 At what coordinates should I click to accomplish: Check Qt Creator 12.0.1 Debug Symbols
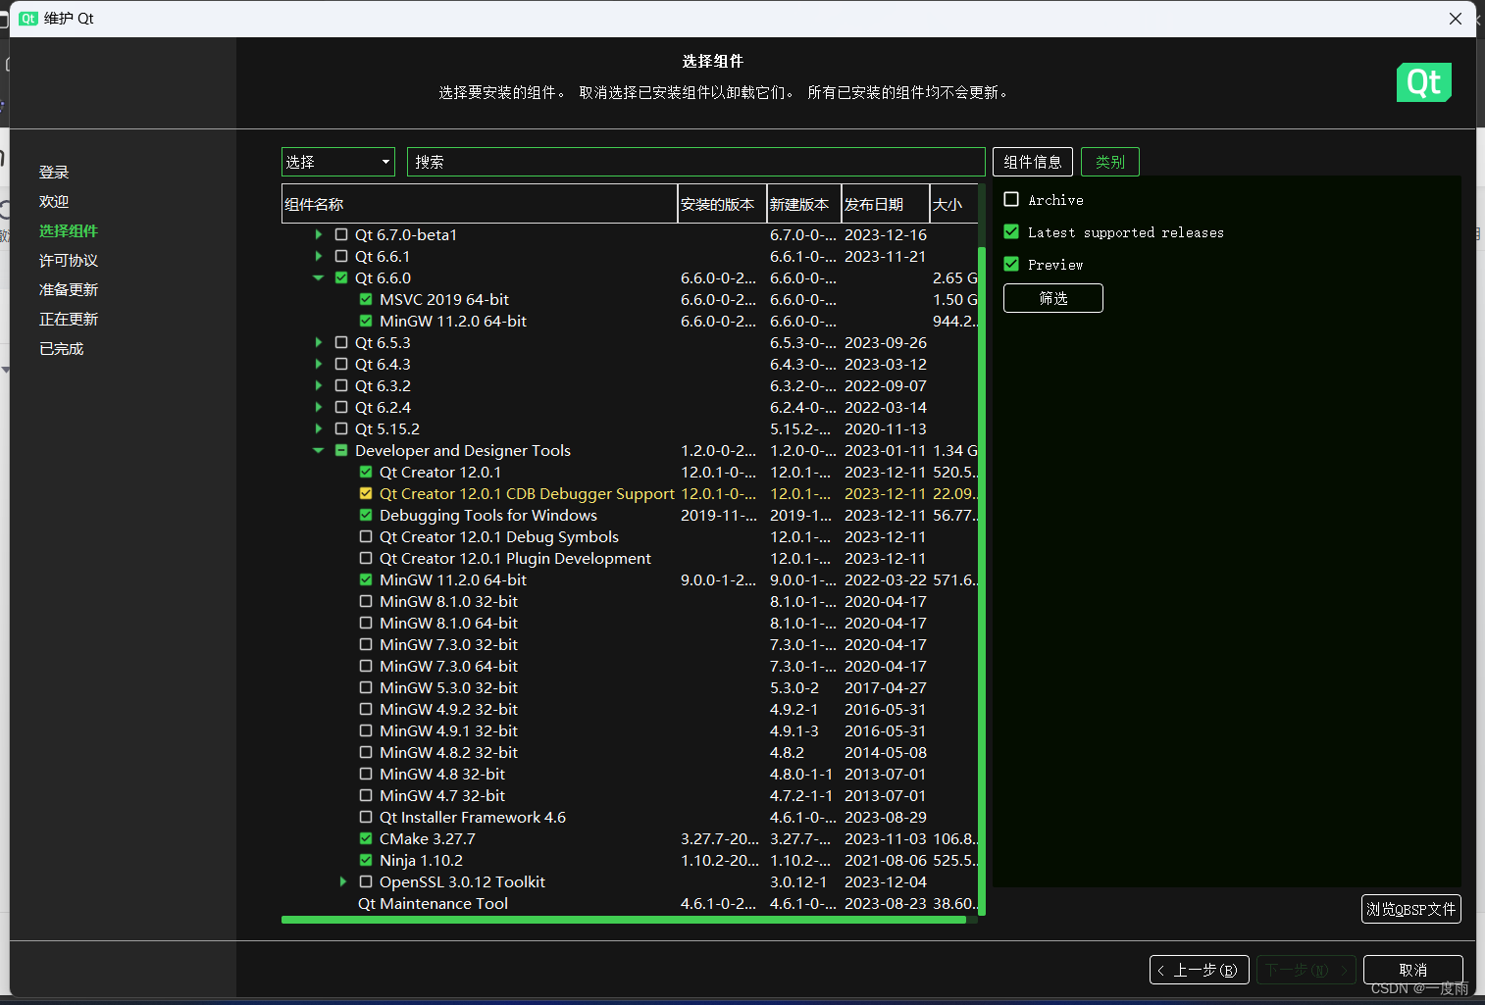click(366, 536)
